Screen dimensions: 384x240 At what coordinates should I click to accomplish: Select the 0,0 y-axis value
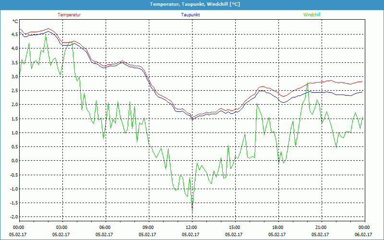point(15,161)
